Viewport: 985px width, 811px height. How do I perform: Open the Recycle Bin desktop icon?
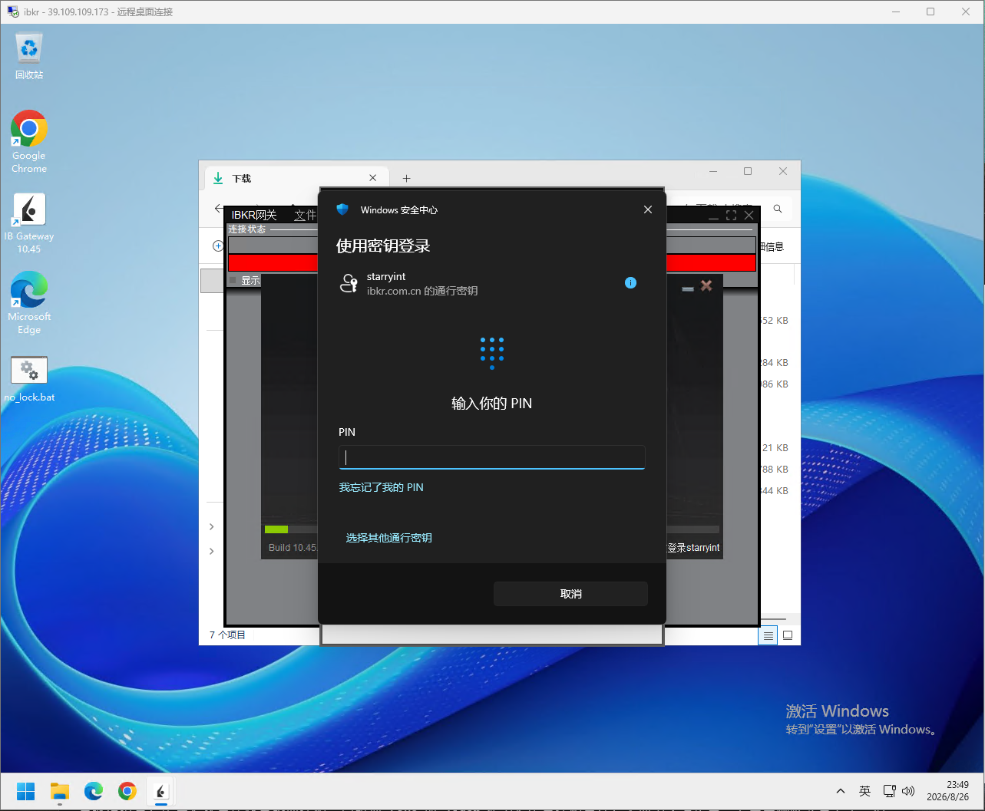pos(29,55)
